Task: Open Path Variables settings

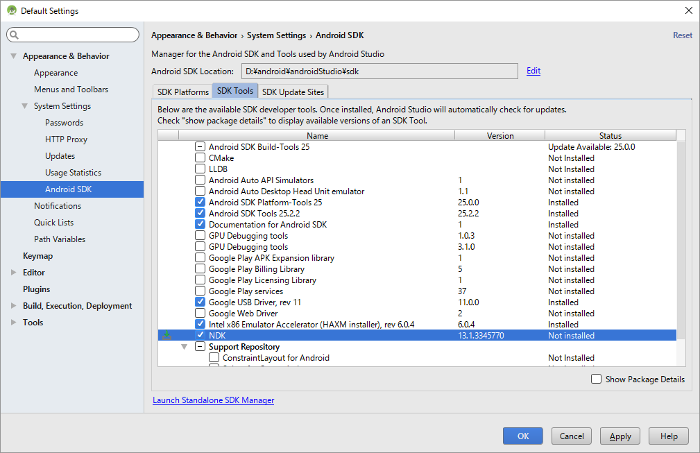Action: pos(60,239)
